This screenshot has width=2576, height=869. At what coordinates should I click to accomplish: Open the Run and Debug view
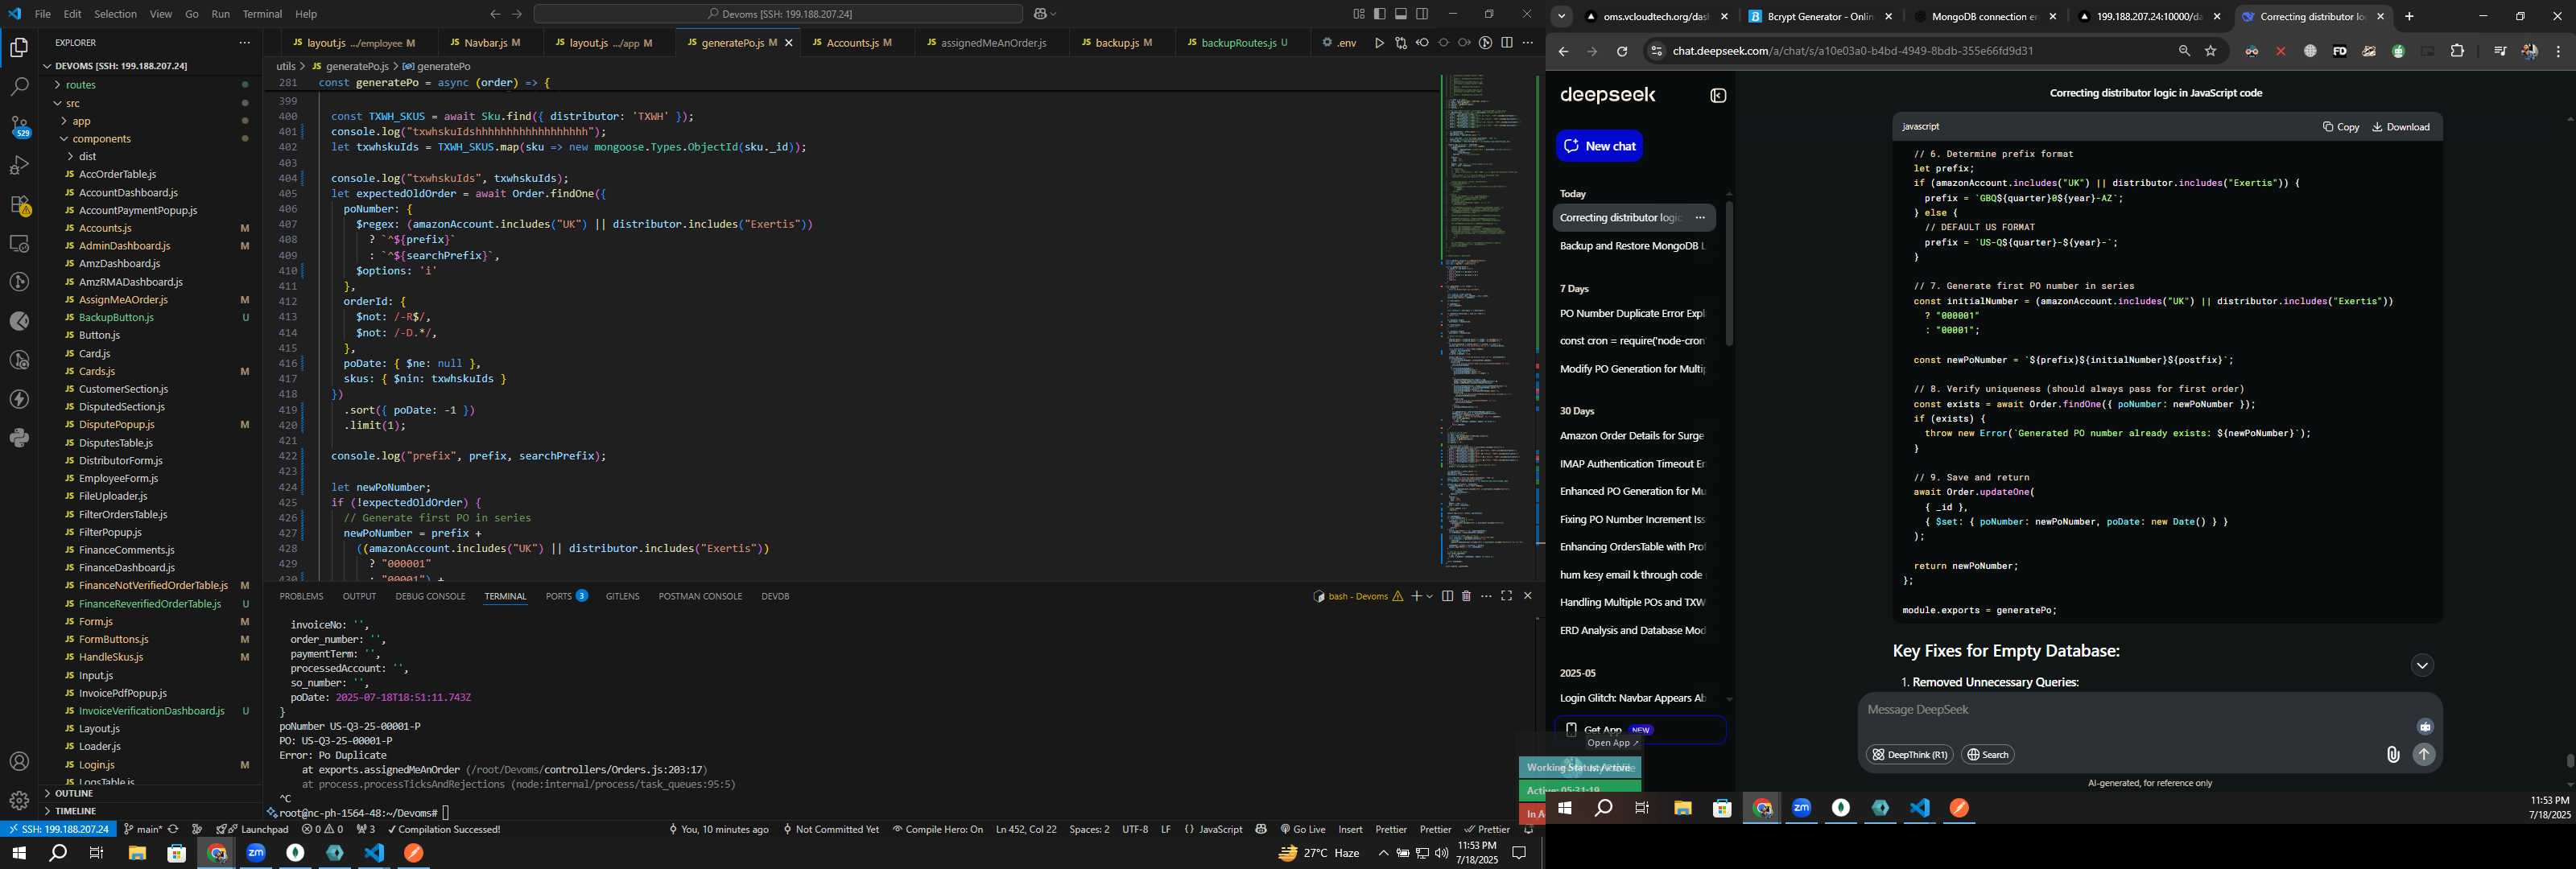click(x=19, y=165)
